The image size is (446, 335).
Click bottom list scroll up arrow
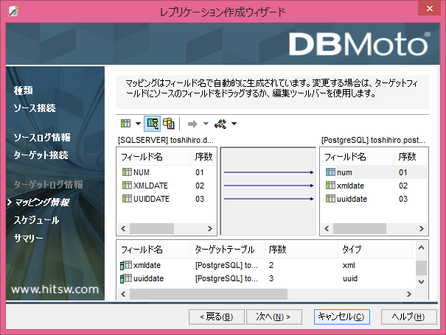tap(421, 248)
